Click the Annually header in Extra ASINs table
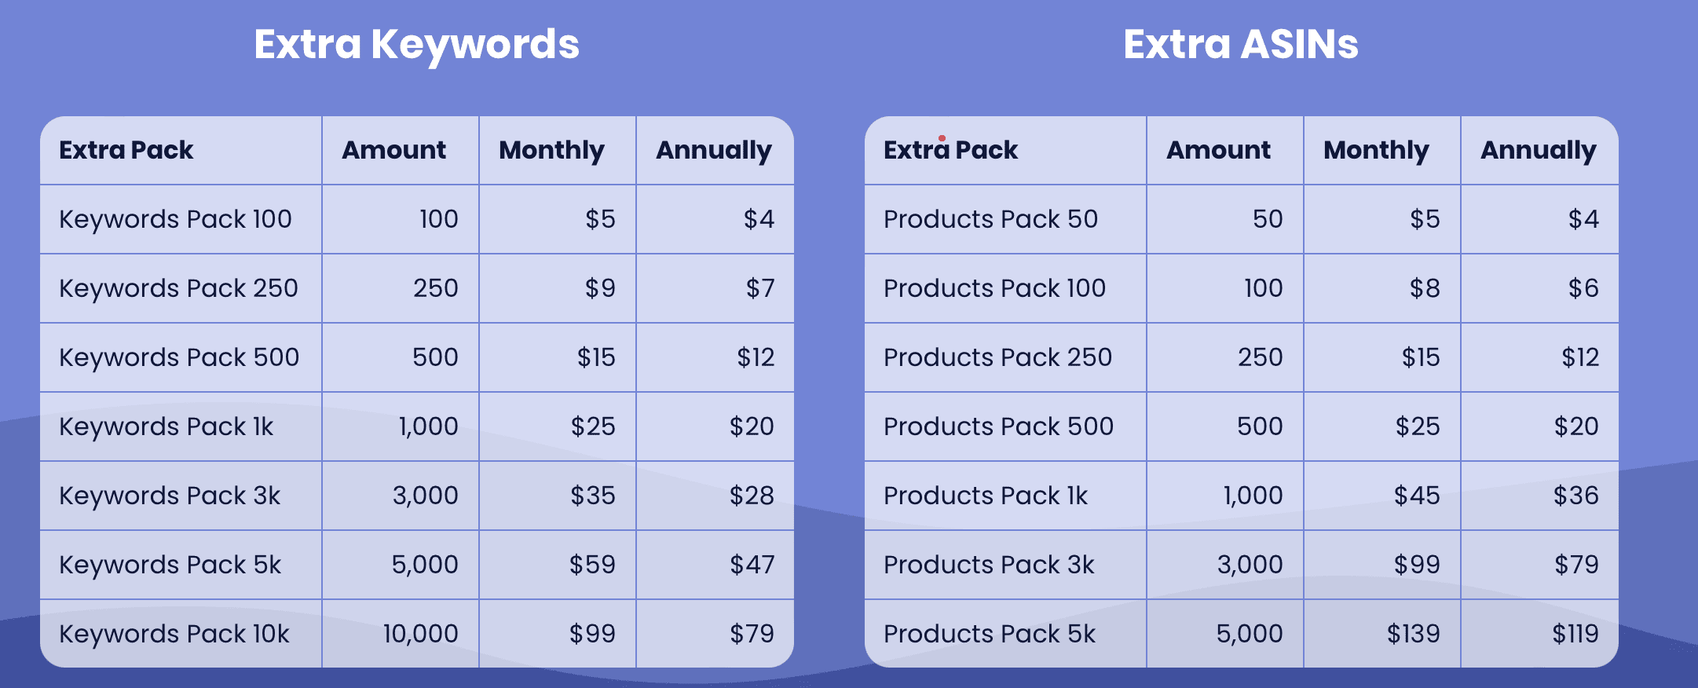 click(1538, 150)
